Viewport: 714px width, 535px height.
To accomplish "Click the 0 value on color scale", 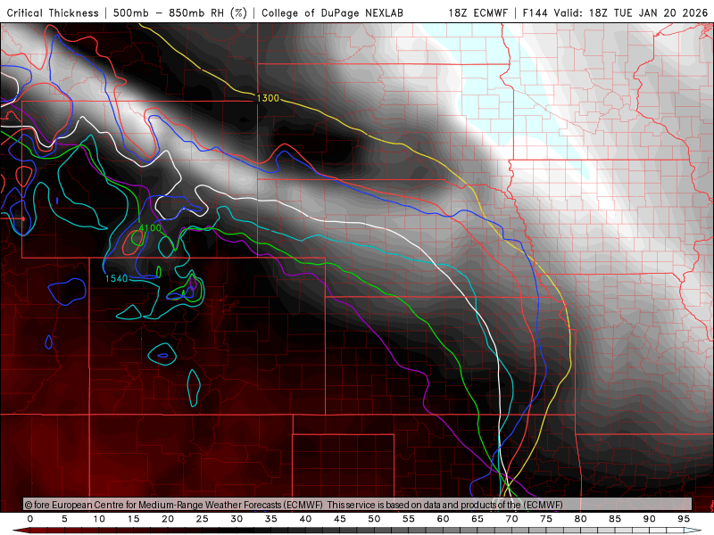I will tap(30, 519).
